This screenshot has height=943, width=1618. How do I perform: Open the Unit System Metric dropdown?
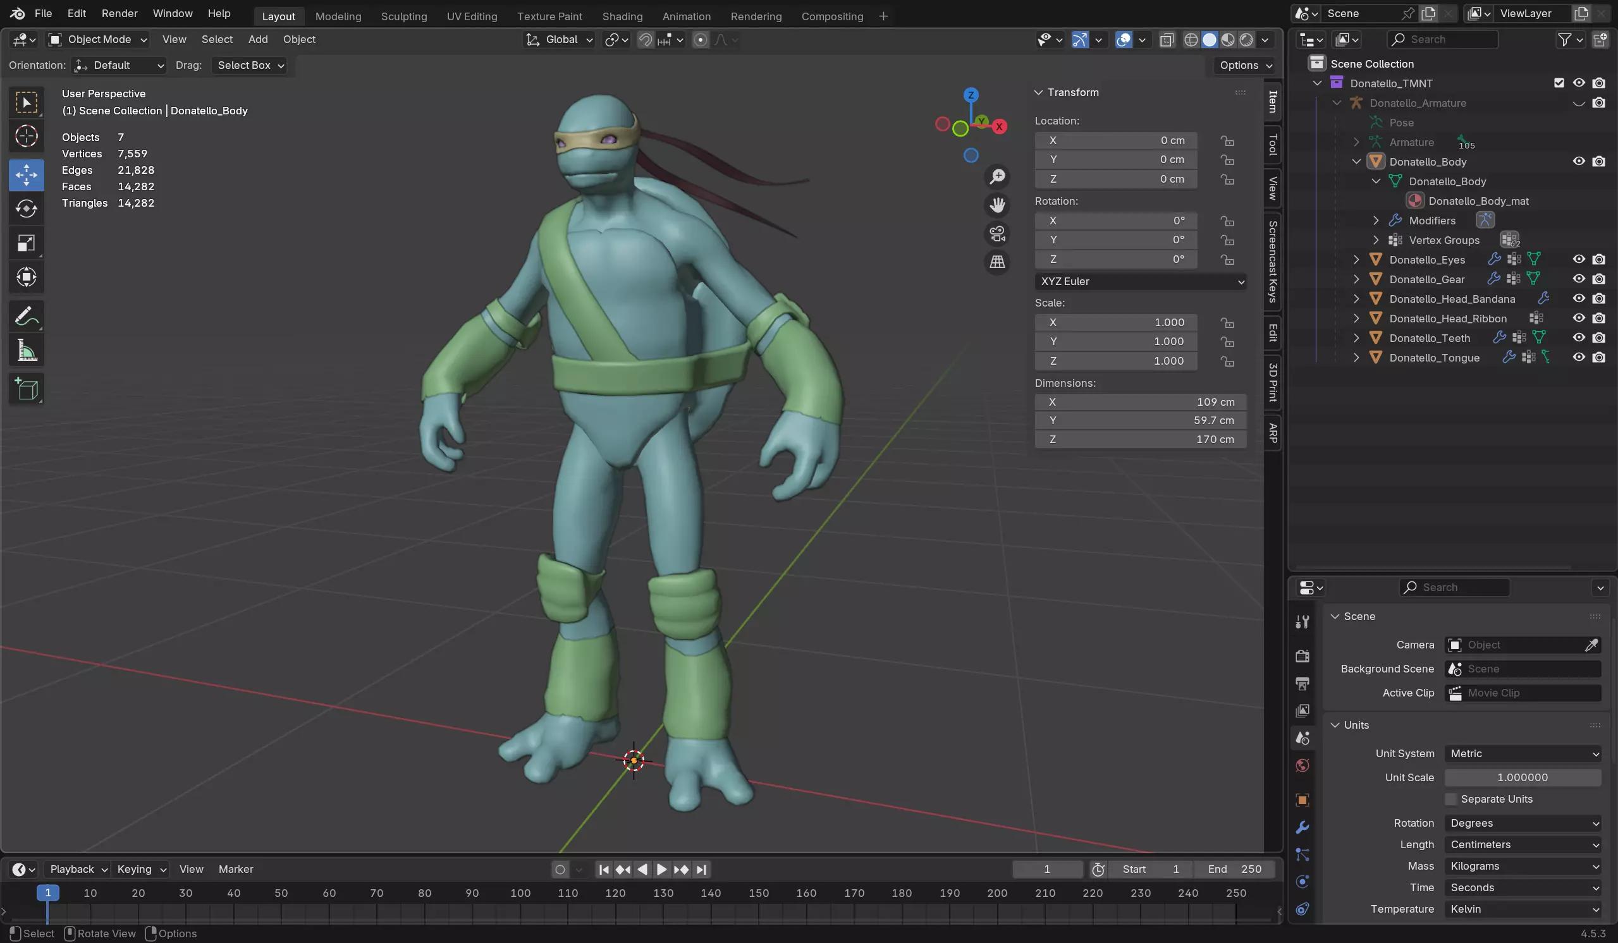click(1523, 753)
